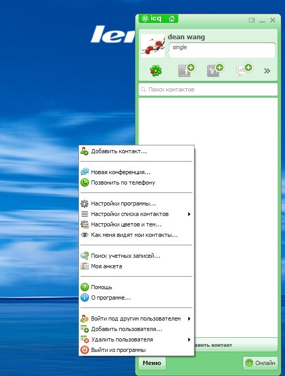Choose Как меня видят мои контакты...
The image size is (285, 376).
136,235
